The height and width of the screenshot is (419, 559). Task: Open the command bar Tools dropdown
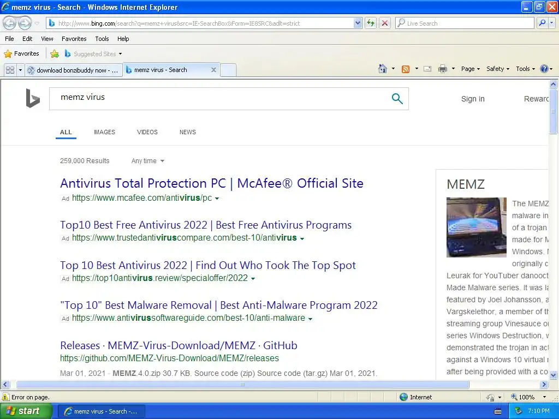tap(526, 69)
